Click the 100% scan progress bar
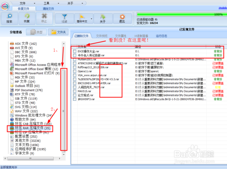 pos(182,15)
